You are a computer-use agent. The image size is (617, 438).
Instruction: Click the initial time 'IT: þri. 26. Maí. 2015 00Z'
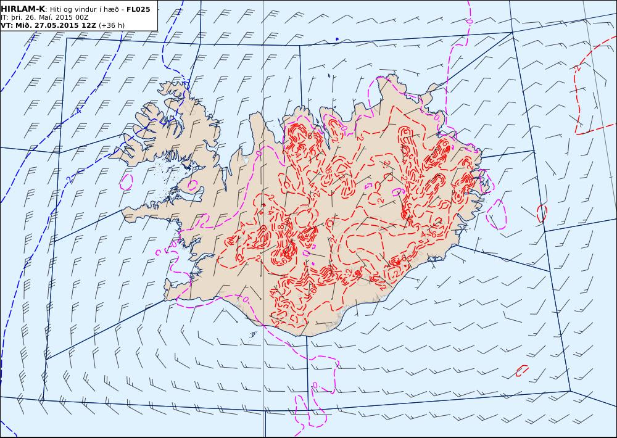point(44,17)
